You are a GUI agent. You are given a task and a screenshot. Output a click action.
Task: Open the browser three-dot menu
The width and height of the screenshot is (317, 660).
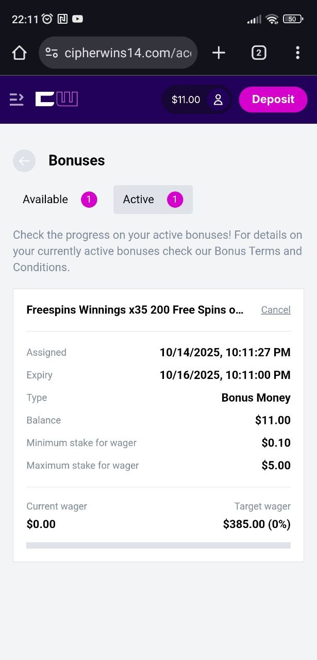tap(297, 53)
